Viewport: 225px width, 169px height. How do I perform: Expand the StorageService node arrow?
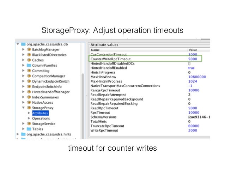coord(23,123)
